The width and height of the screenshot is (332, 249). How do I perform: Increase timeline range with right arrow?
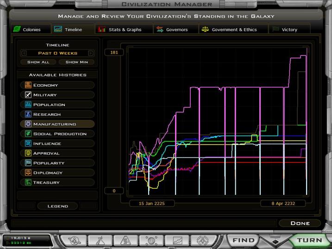91,53
